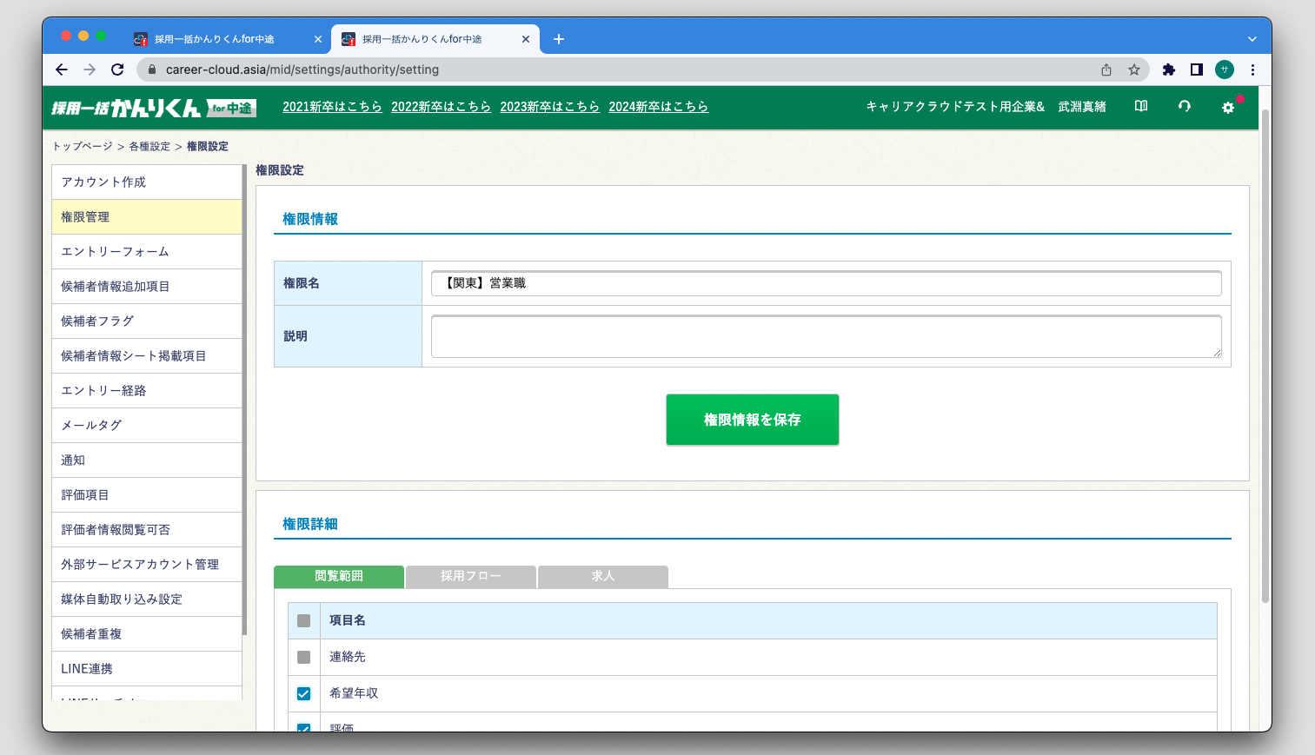The width and height of the screenshot is (1315, 755).
Task: Open LINE連携 in sidebar
Action: tap(147, 669)
